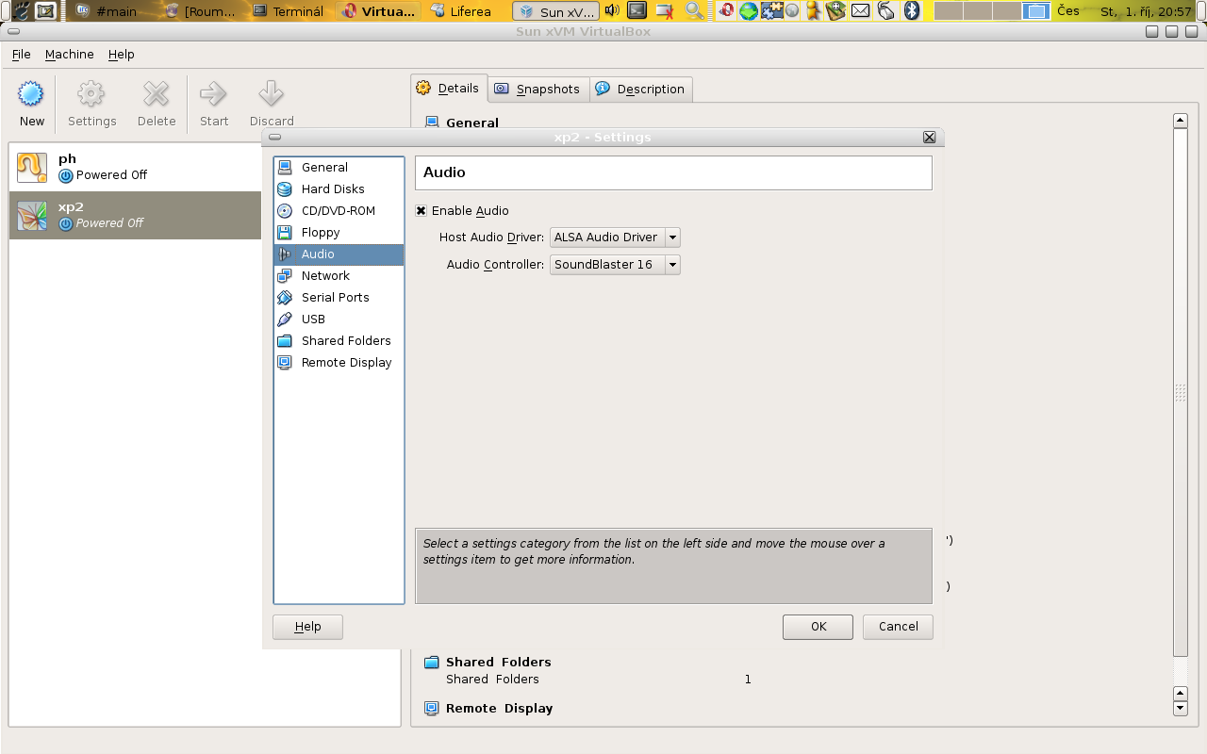Open the Hard Disks settings icon
Viewport: 1207px width, 754px height.
[x=285, y=189]
